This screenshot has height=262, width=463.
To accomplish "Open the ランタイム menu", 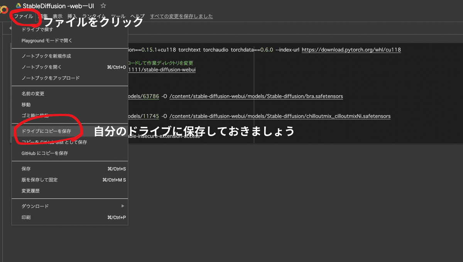I will point(94,16).
